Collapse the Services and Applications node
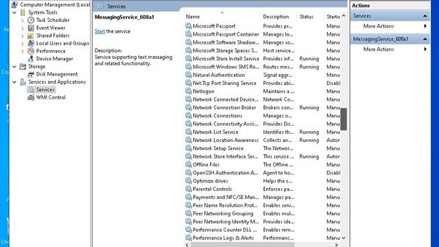 point(14,82)
